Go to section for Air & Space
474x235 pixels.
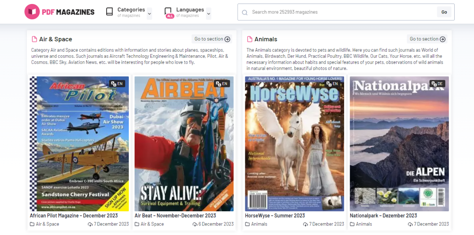point(212,39)
